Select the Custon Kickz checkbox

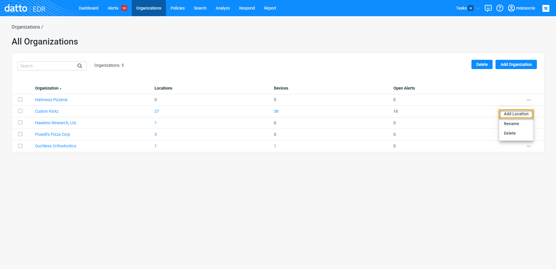pos(20,111)
